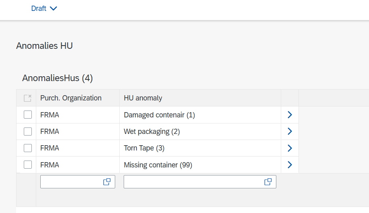Click the clear selection icon in header

[x=27, y=98]
